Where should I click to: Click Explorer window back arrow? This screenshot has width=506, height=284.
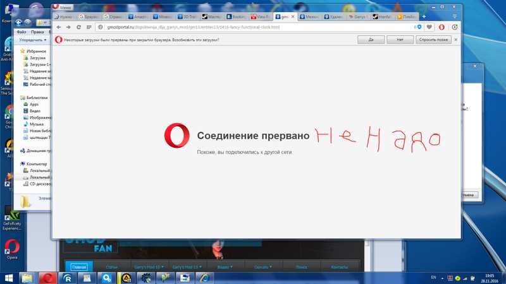[18, 22]
